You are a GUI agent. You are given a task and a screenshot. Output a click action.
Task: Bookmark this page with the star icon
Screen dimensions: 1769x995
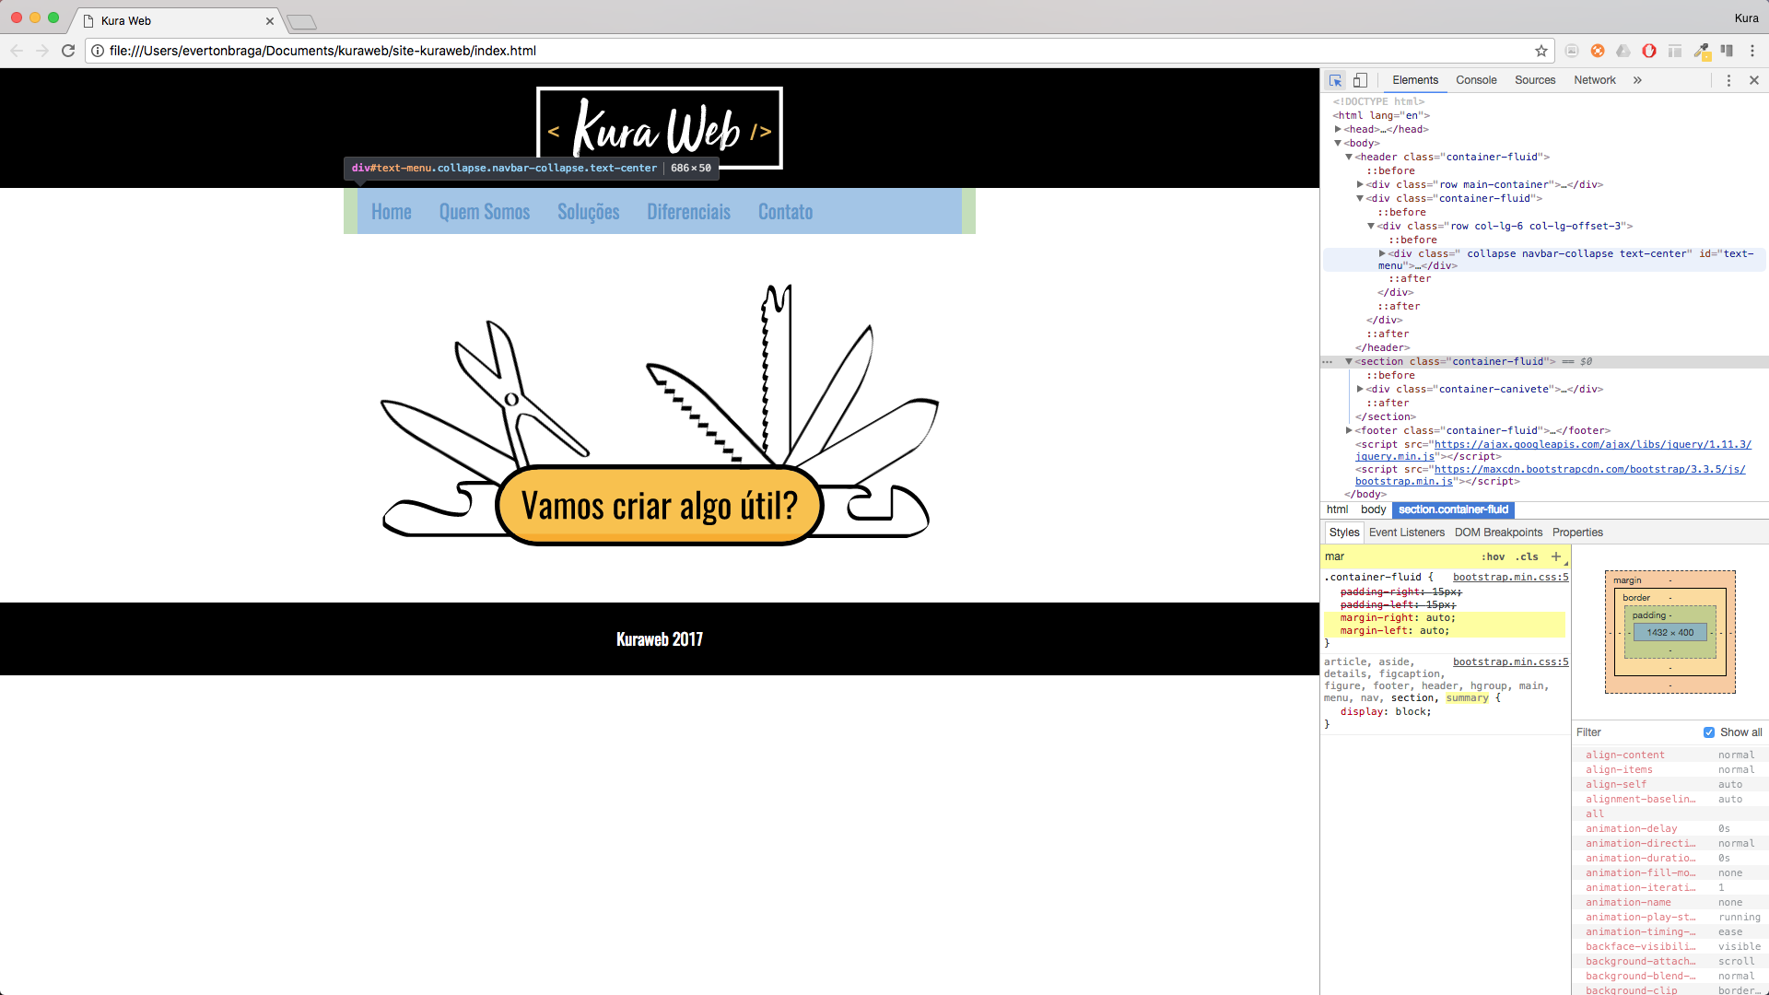[1541, 51]
